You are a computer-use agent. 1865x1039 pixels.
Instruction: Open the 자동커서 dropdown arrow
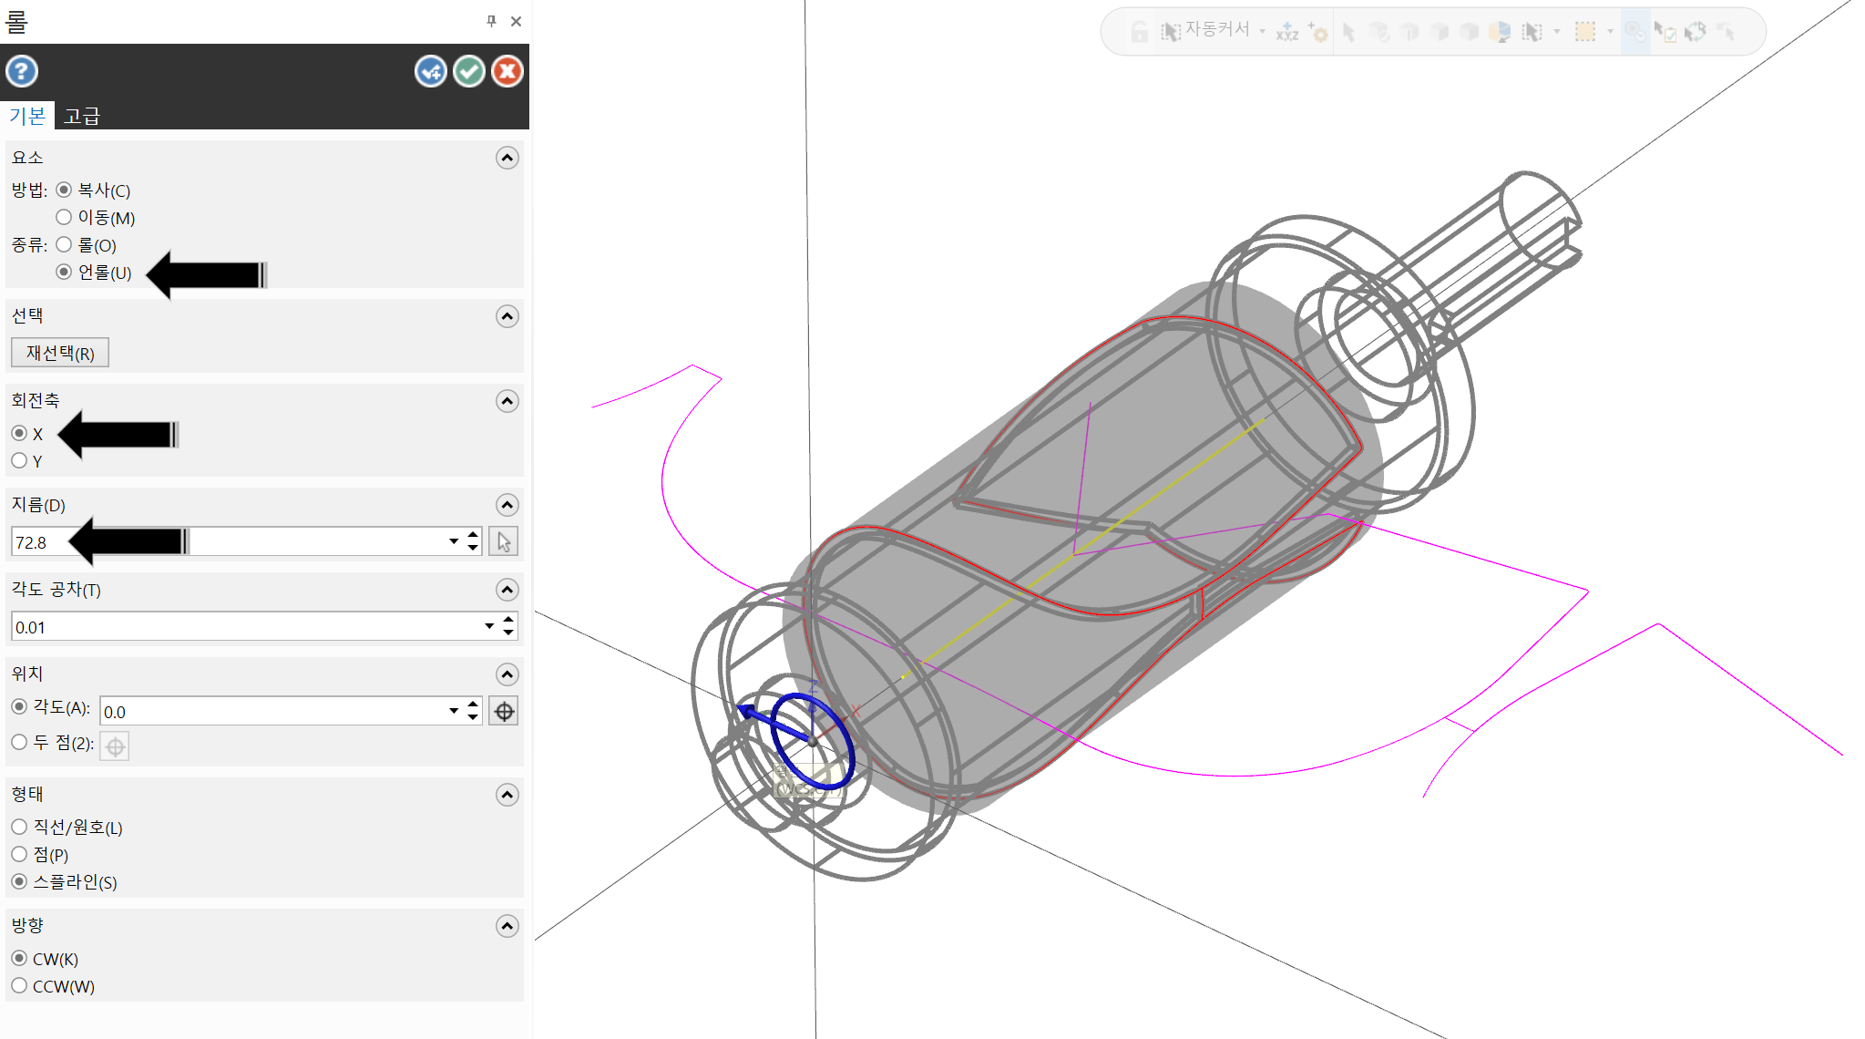click(1263, 31)
